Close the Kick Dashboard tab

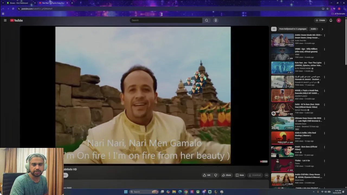[x=35, y=3]
